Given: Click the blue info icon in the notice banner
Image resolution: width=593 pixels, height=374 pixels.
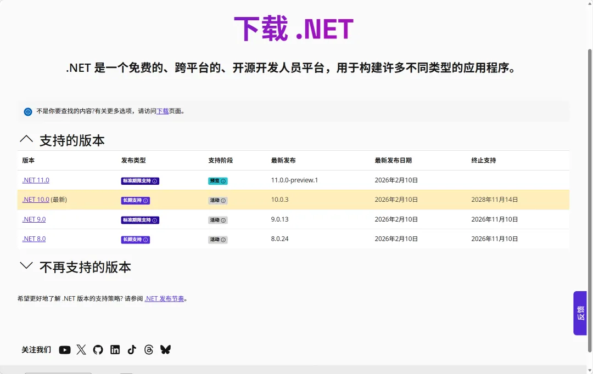Looking at the screenshot, I should 28,111.
